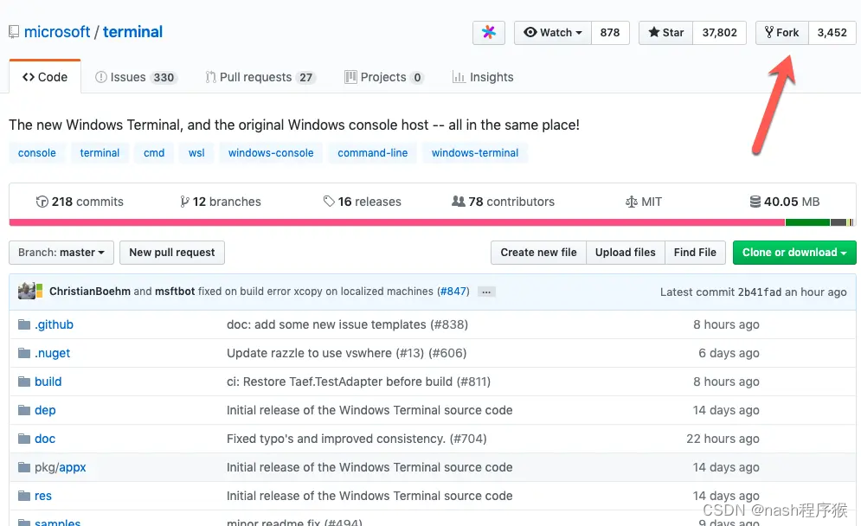Open the terminal repository name link
The image size is (861, 526).
click(x=133, y=32)
